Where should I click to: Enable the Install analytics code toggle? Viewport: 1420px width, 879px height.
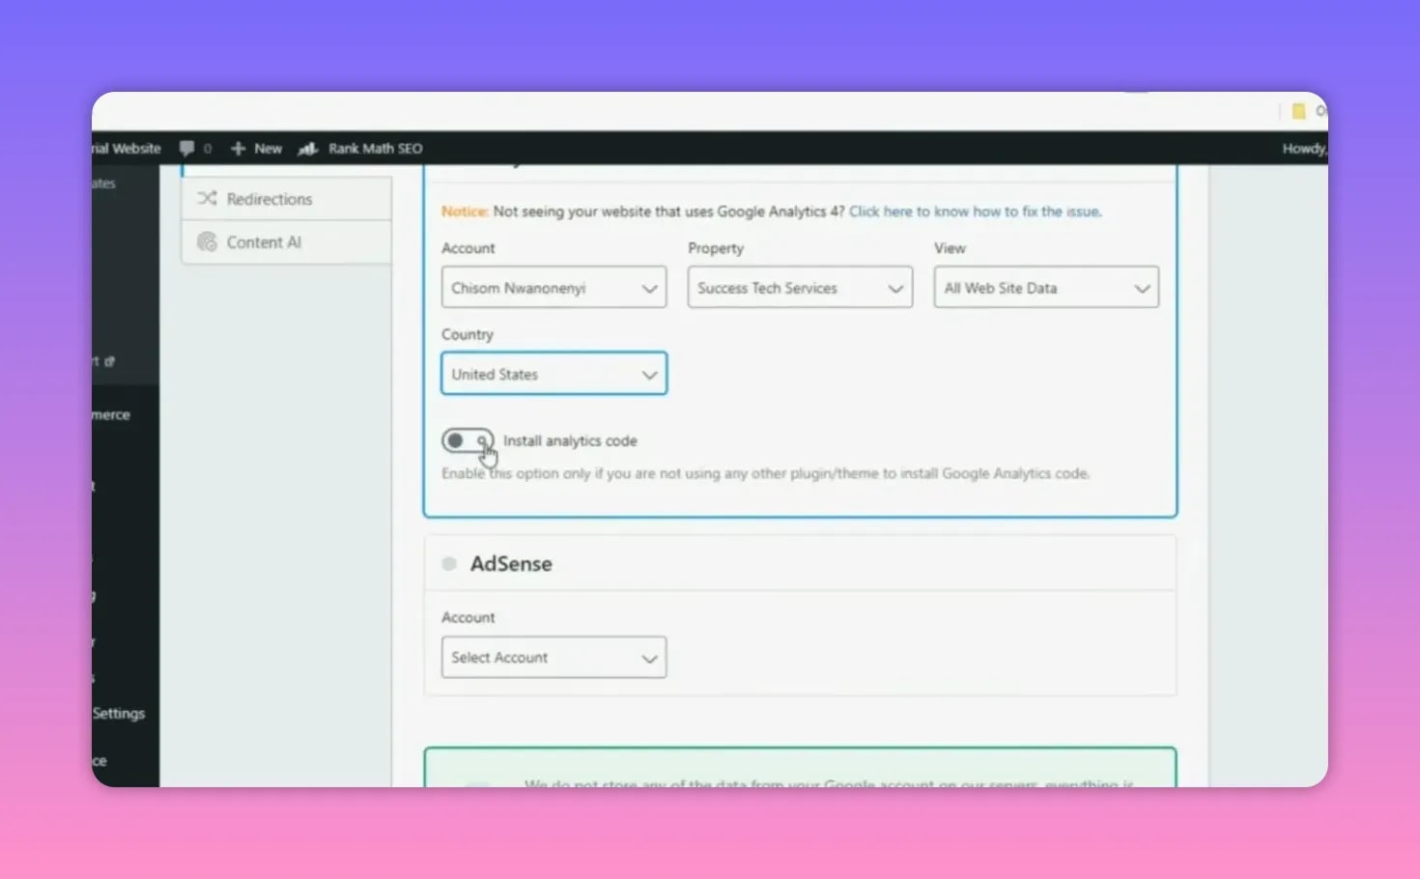point(468,440)
